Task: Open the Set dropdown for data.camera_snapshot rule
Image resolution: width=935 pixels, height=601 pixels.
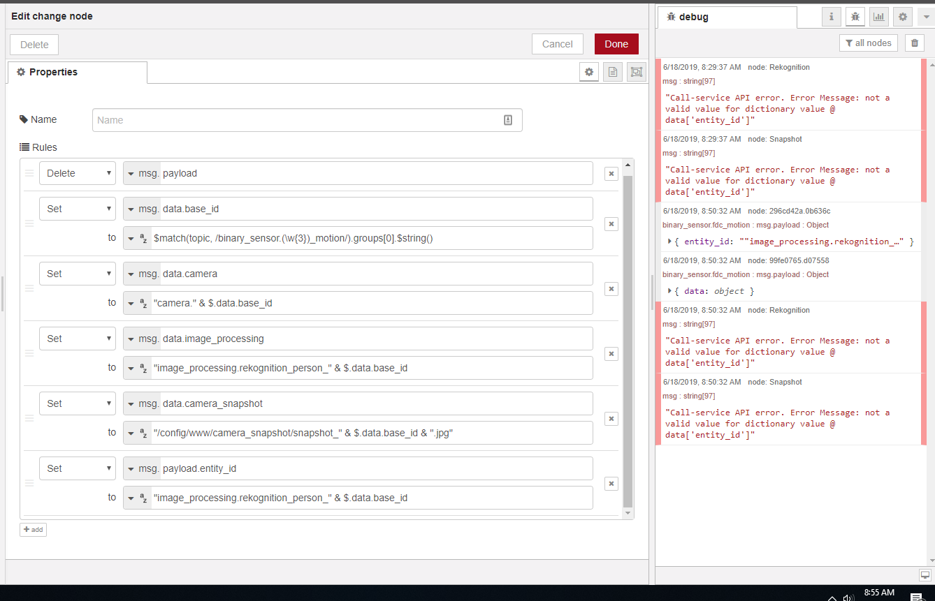Action: (78, 403)
